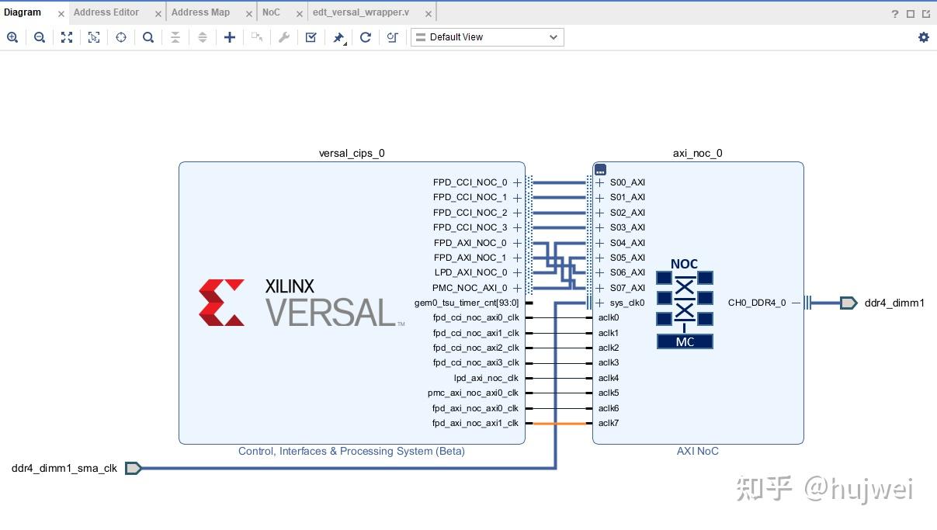Viewport: 937px width, 530px height.
Task: Run Validate Design from the toolbar
Action: [x=311, y=36]
